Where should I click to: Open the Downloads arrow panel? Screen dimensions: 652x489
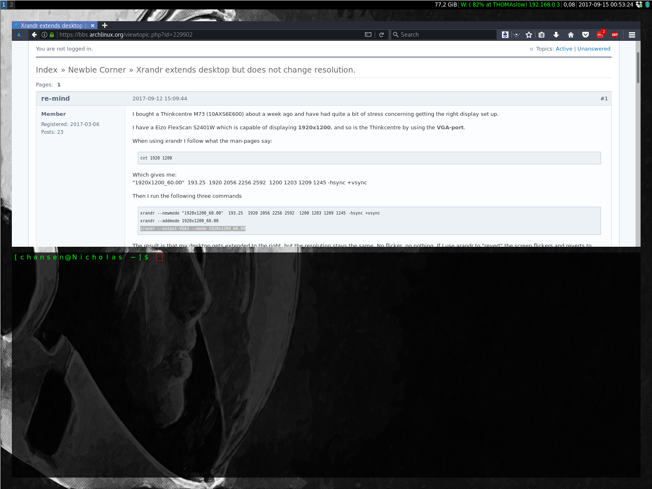[x=556, y=35]
